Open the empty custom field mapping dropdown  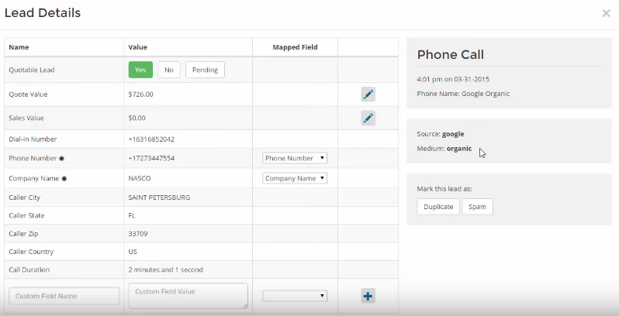coord(295,296)
